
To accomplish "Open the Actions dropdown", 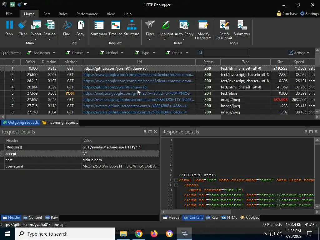I will pyautogui.click(x=299, y=53).
